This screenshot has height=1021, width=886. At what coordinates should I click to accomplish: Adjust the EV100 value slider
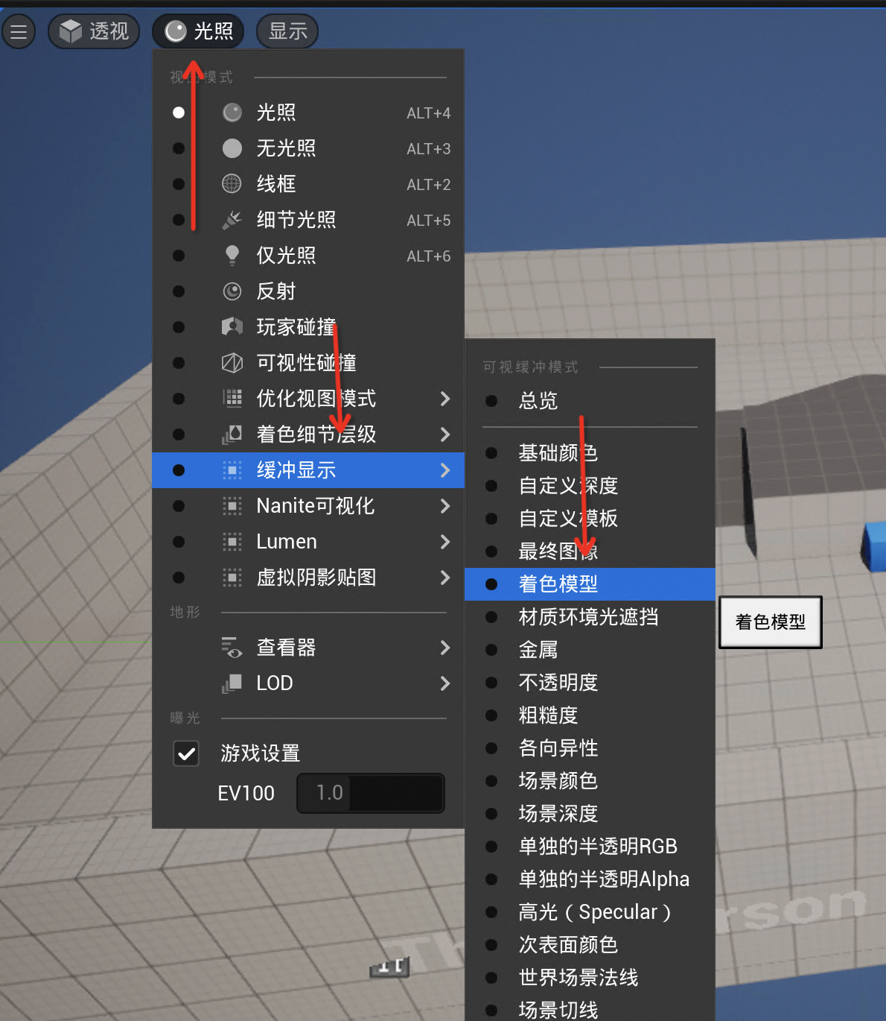[x=370, y=793]
